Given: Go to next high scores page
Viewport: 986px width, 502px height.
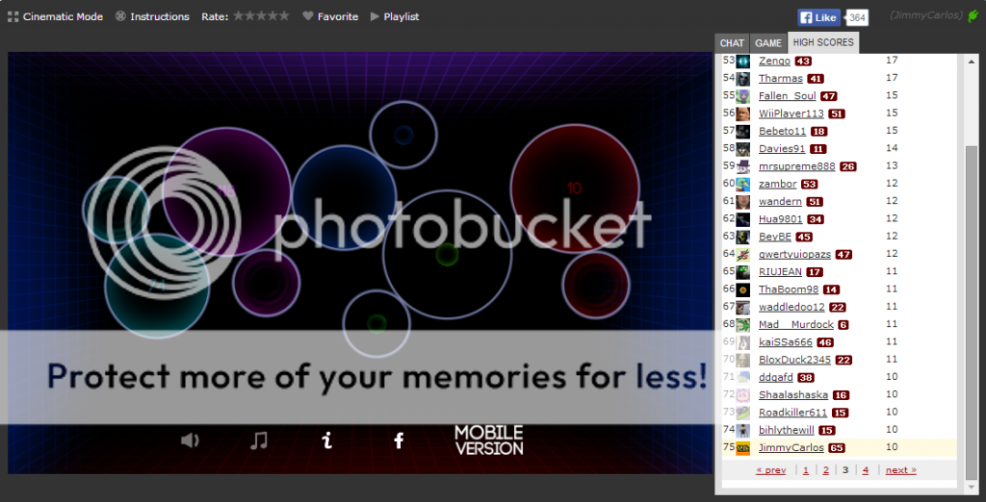Looking at the screenshot, I should point(900,470).
